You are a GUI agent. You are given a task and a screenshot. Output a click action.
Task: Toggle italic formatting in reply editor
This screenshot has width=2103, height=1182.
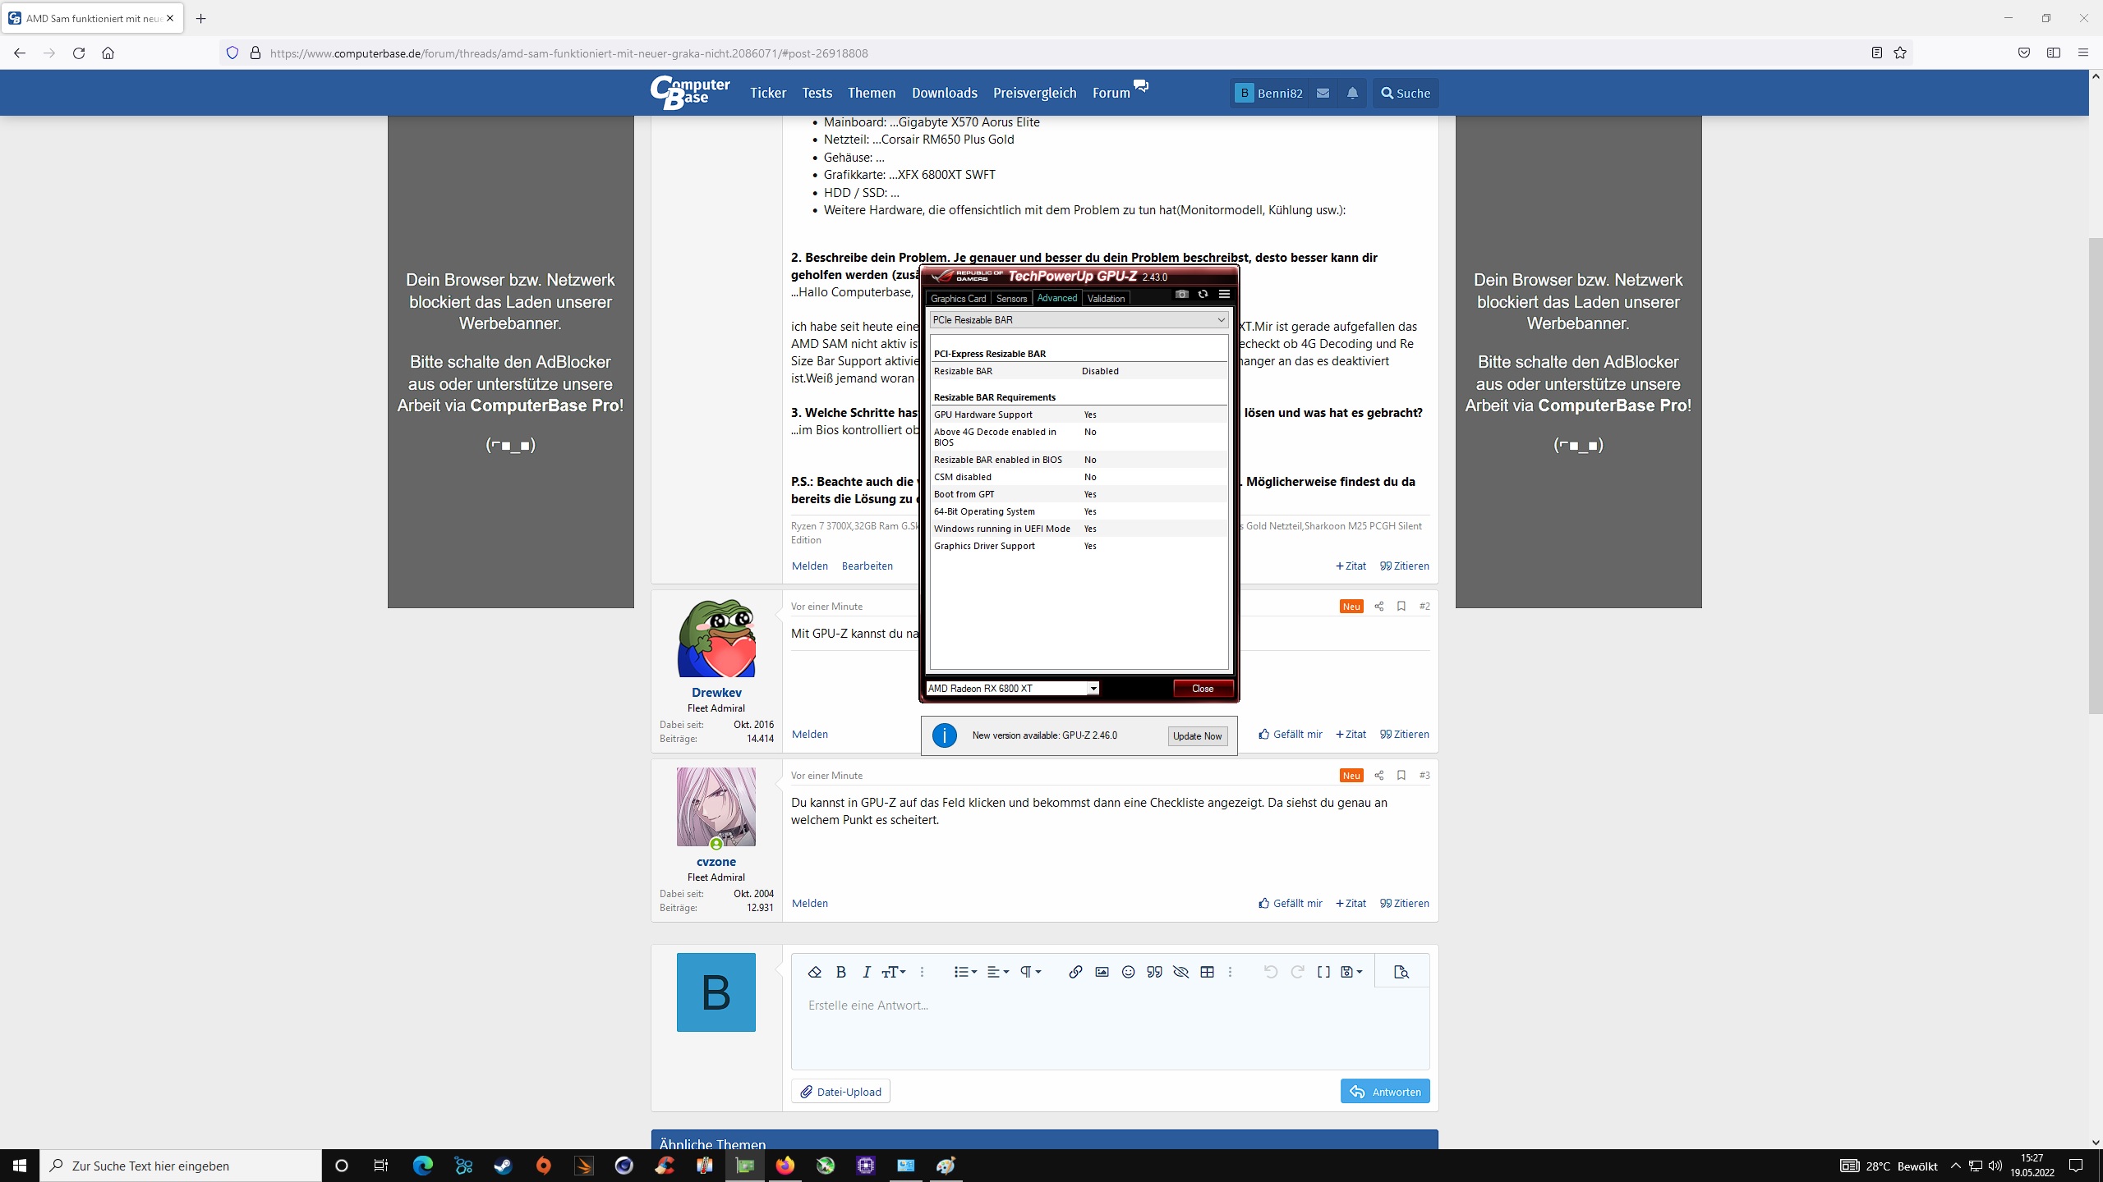(x=866, y=972)
